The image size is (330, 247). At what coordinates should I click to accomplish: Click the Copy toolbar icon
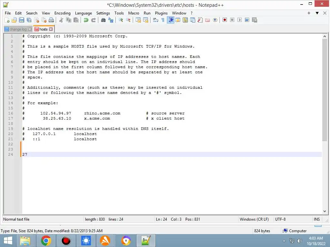[x=69, y=20]
